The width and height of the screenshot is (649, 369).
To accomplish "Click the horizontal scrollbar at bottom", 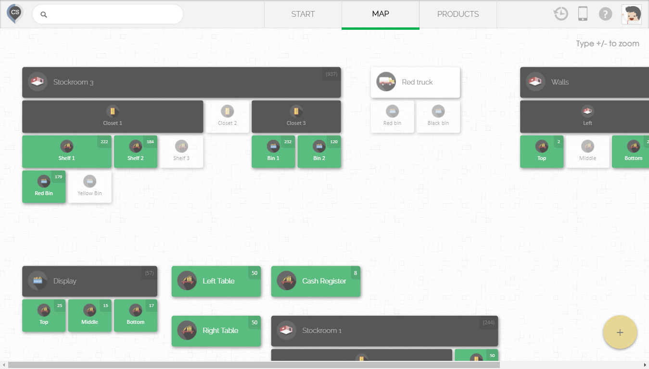I will tap(254, 365).
